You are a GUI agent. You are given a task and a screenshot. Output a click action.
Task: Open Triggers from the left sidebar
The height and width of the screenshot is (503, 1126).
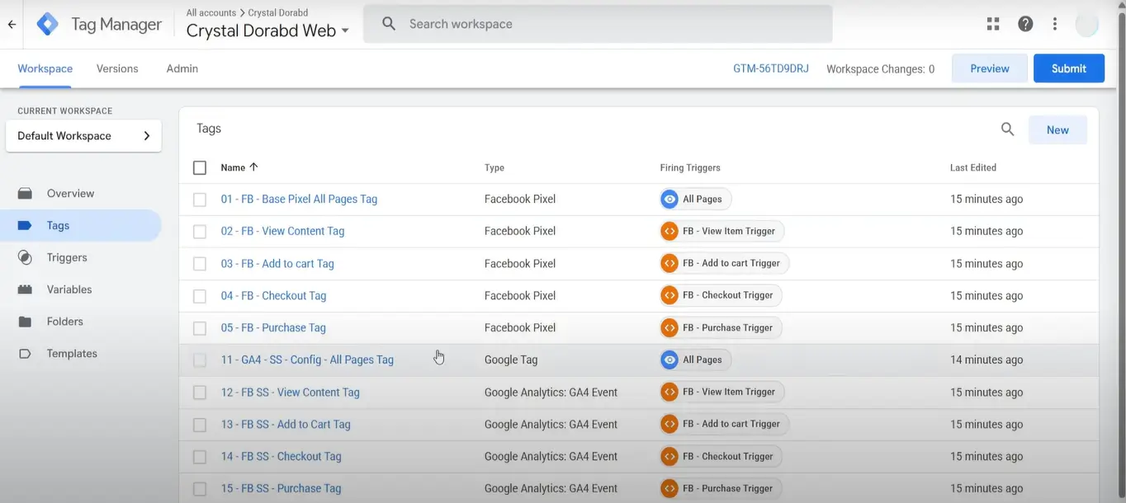(66, 257)
